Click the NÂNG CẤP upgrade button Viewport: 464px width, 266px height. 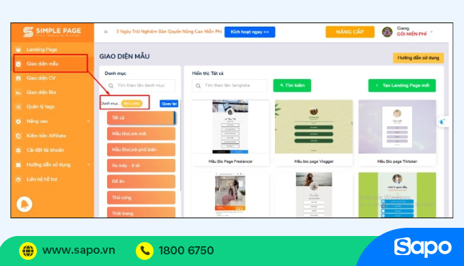350,32
